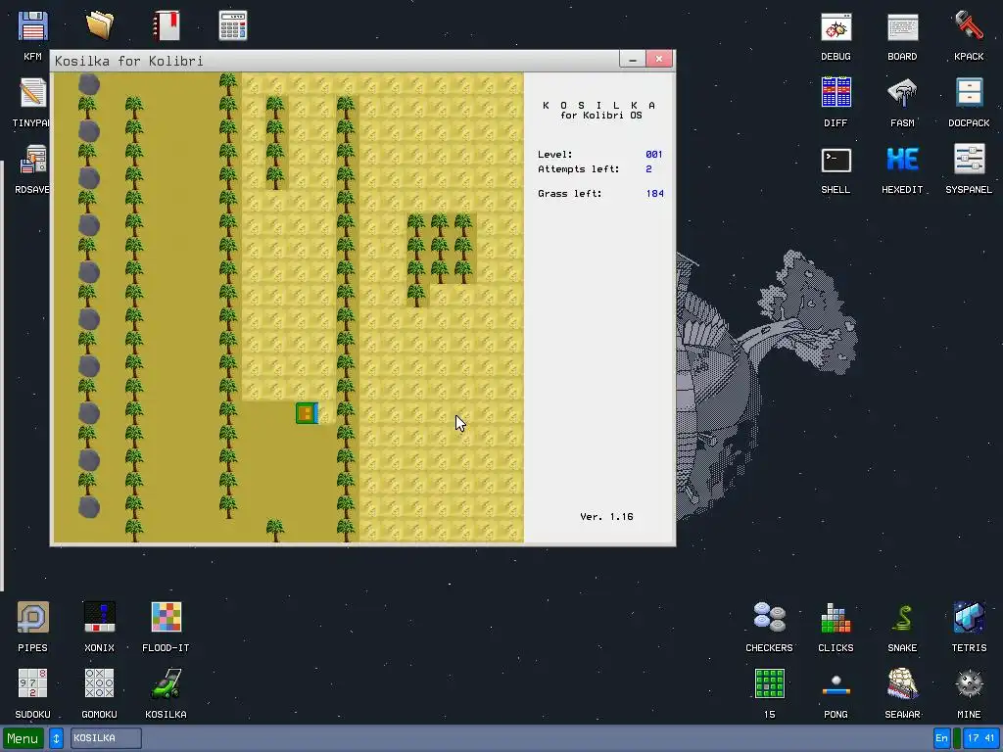The width and height of the screenshot is (1003, 752).
Task: Open the DOCPACK icon
Action: (x=969, y=93)
